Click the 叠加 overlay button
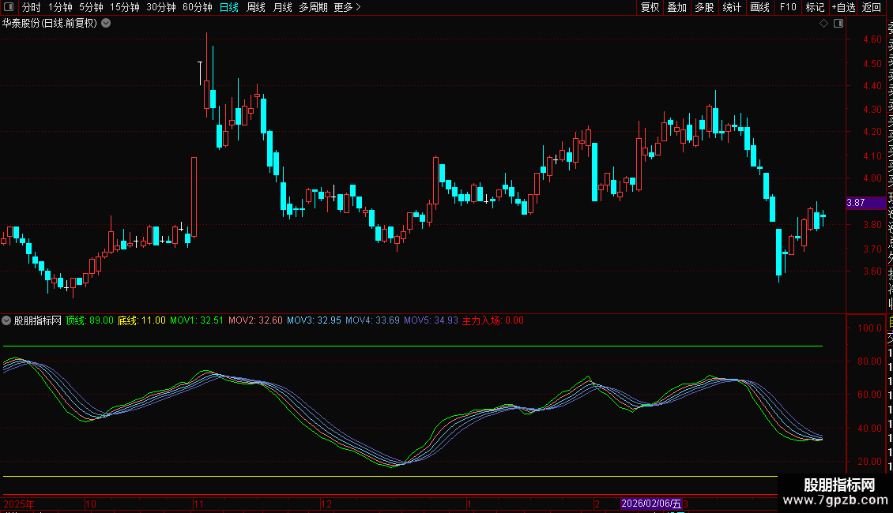The width and height of the screenshot is (893, 513). 677,7
